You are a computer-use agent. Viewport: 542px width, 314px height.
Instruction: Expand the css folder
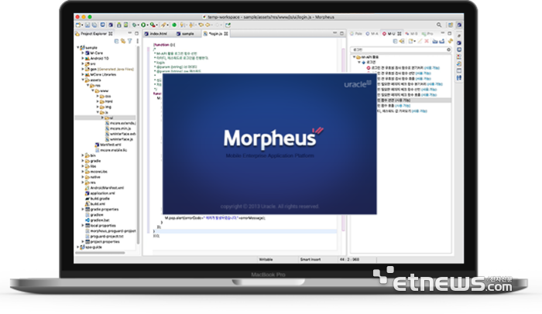tap(98, 96)
